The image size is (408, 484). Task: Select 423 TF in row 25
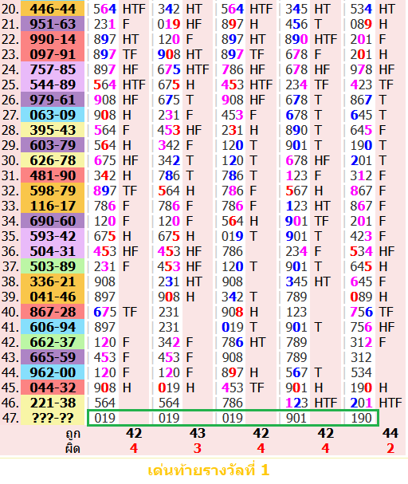coord(372,85)
